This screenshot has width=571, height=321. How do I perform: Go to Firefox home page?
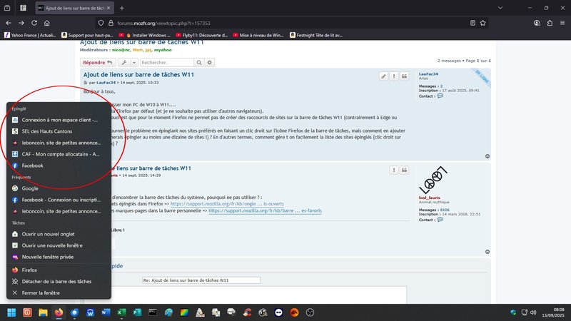pyautogui.click(x=47, y=23)
